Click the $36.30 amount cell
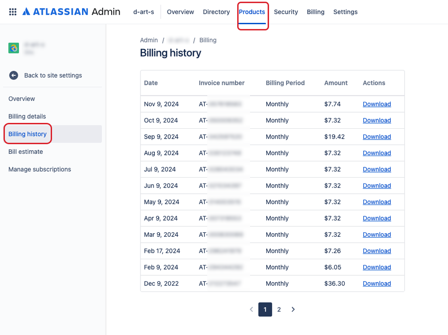 [335, 283]
